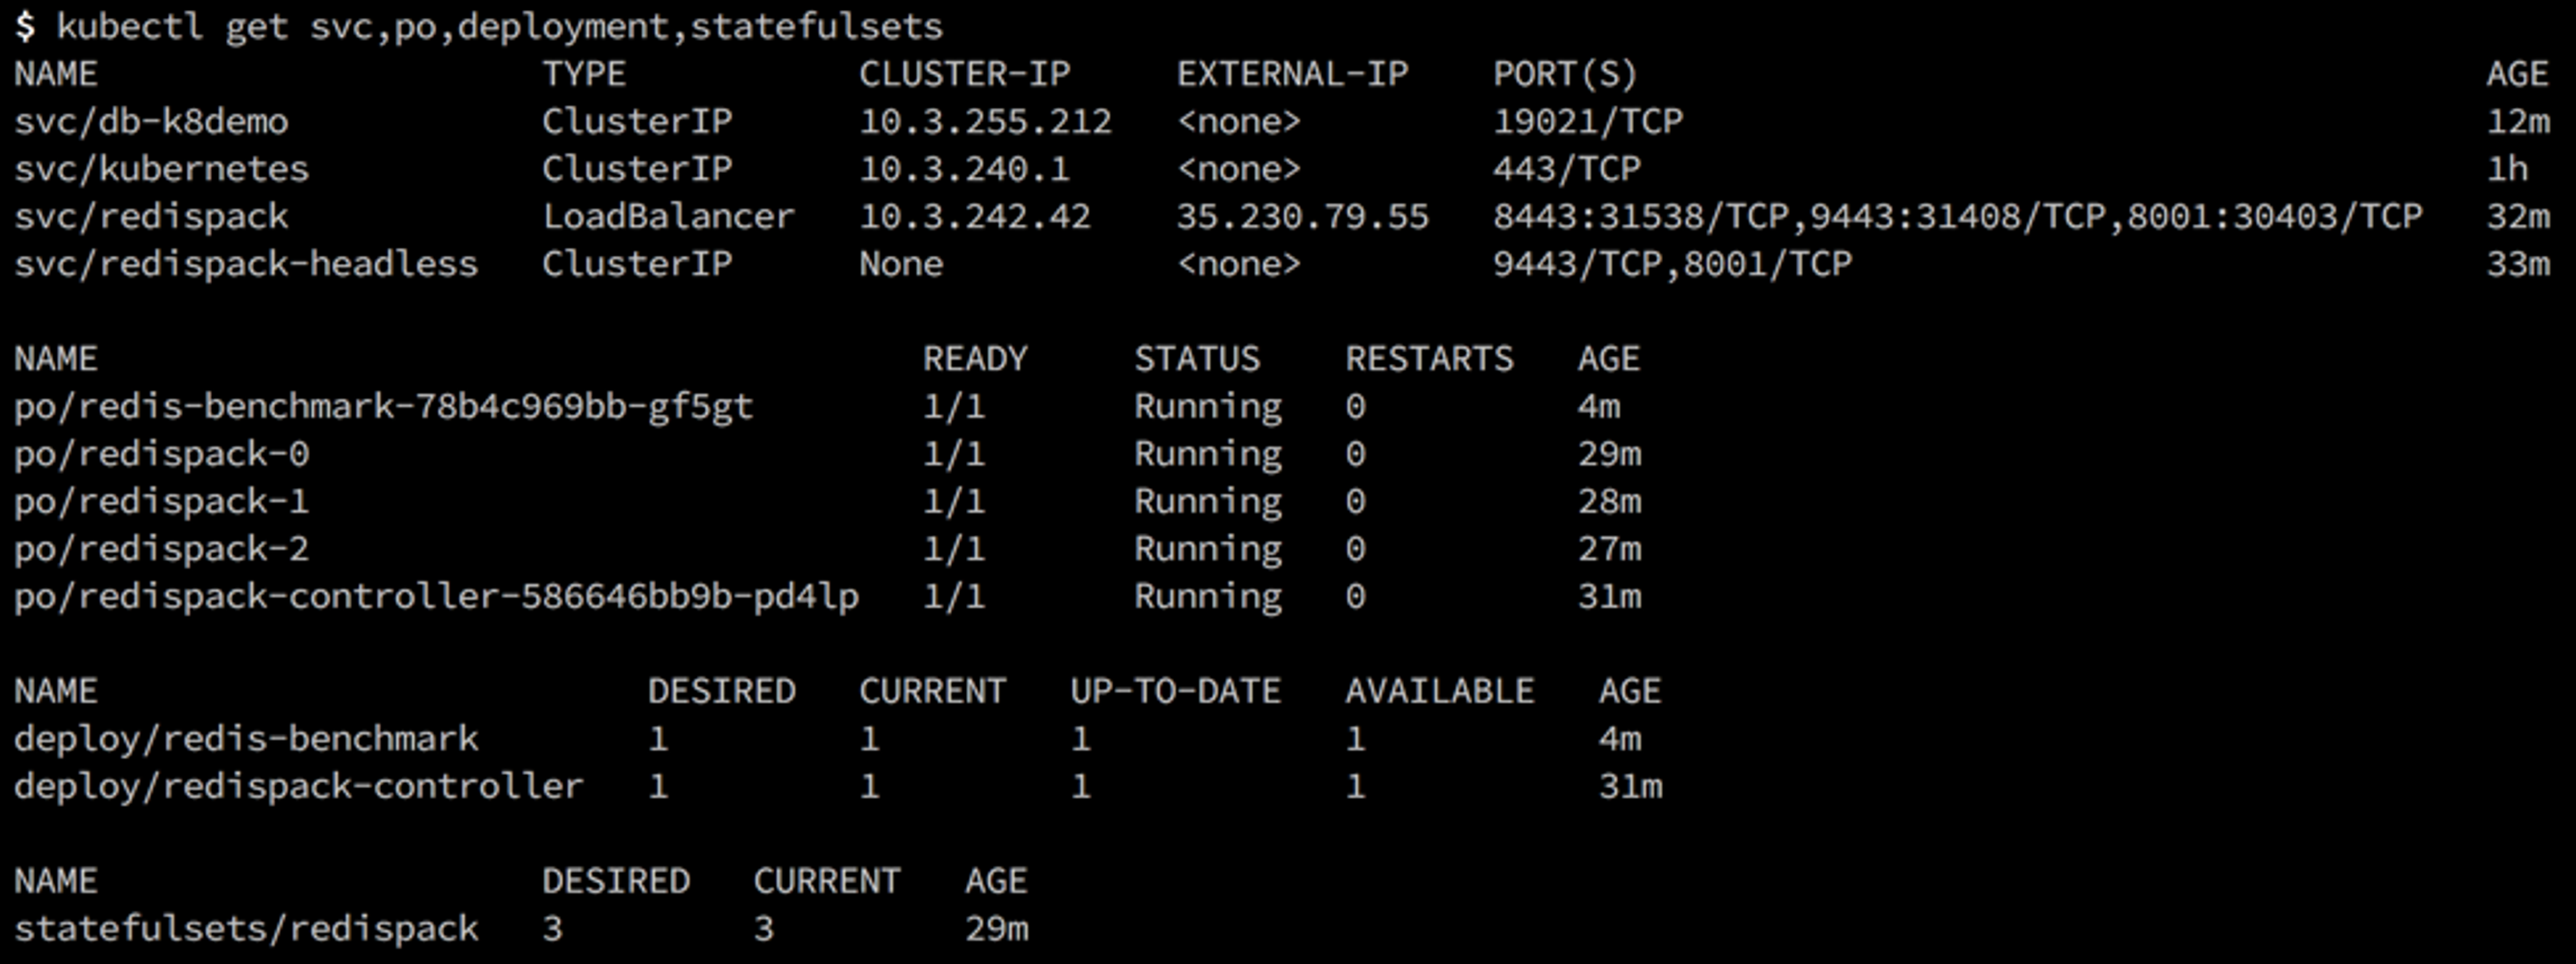Click cluster IP 10.3.255.212
This screenshot has width=2576, height=964.
point(985,122)
